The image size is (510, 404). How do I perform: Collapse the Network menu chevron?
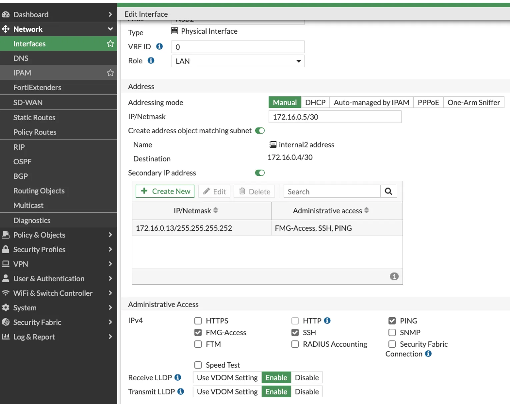point(110,29)
